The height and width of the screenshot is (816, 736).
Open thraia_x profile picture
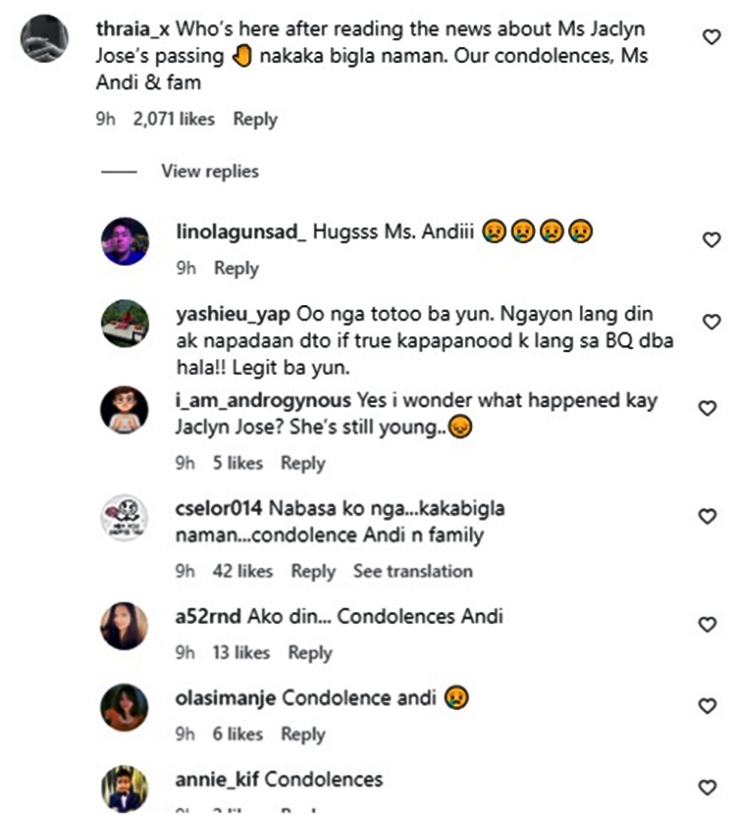coord(44,39)
